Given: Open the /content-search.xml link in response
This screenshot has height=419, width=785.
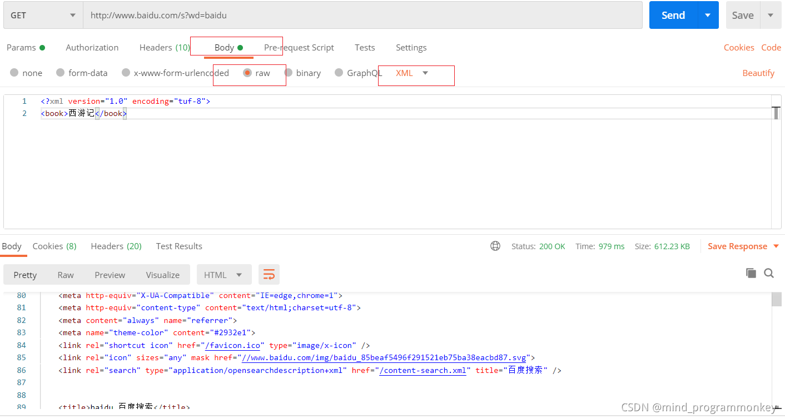Looking at the screenshot, I should pos(423,370).
